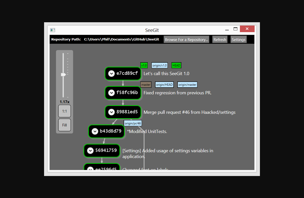Click commit hash 89881ed5
This screenshot has width=304, height=198.
point(127,112)
